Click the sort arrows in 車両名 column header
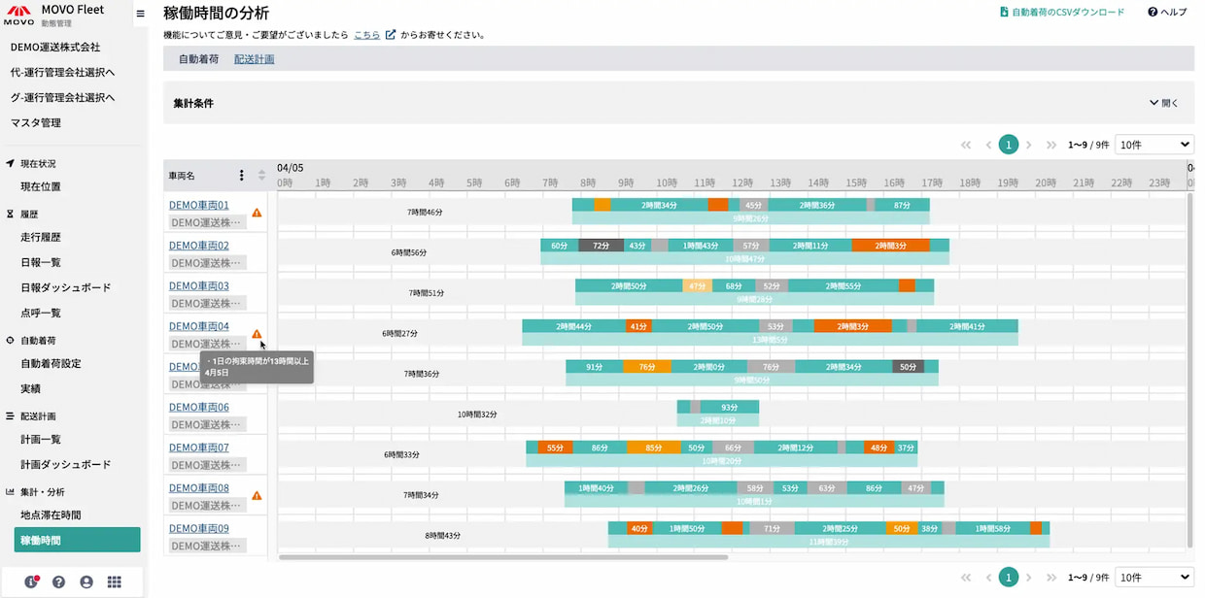 (261, 176)
